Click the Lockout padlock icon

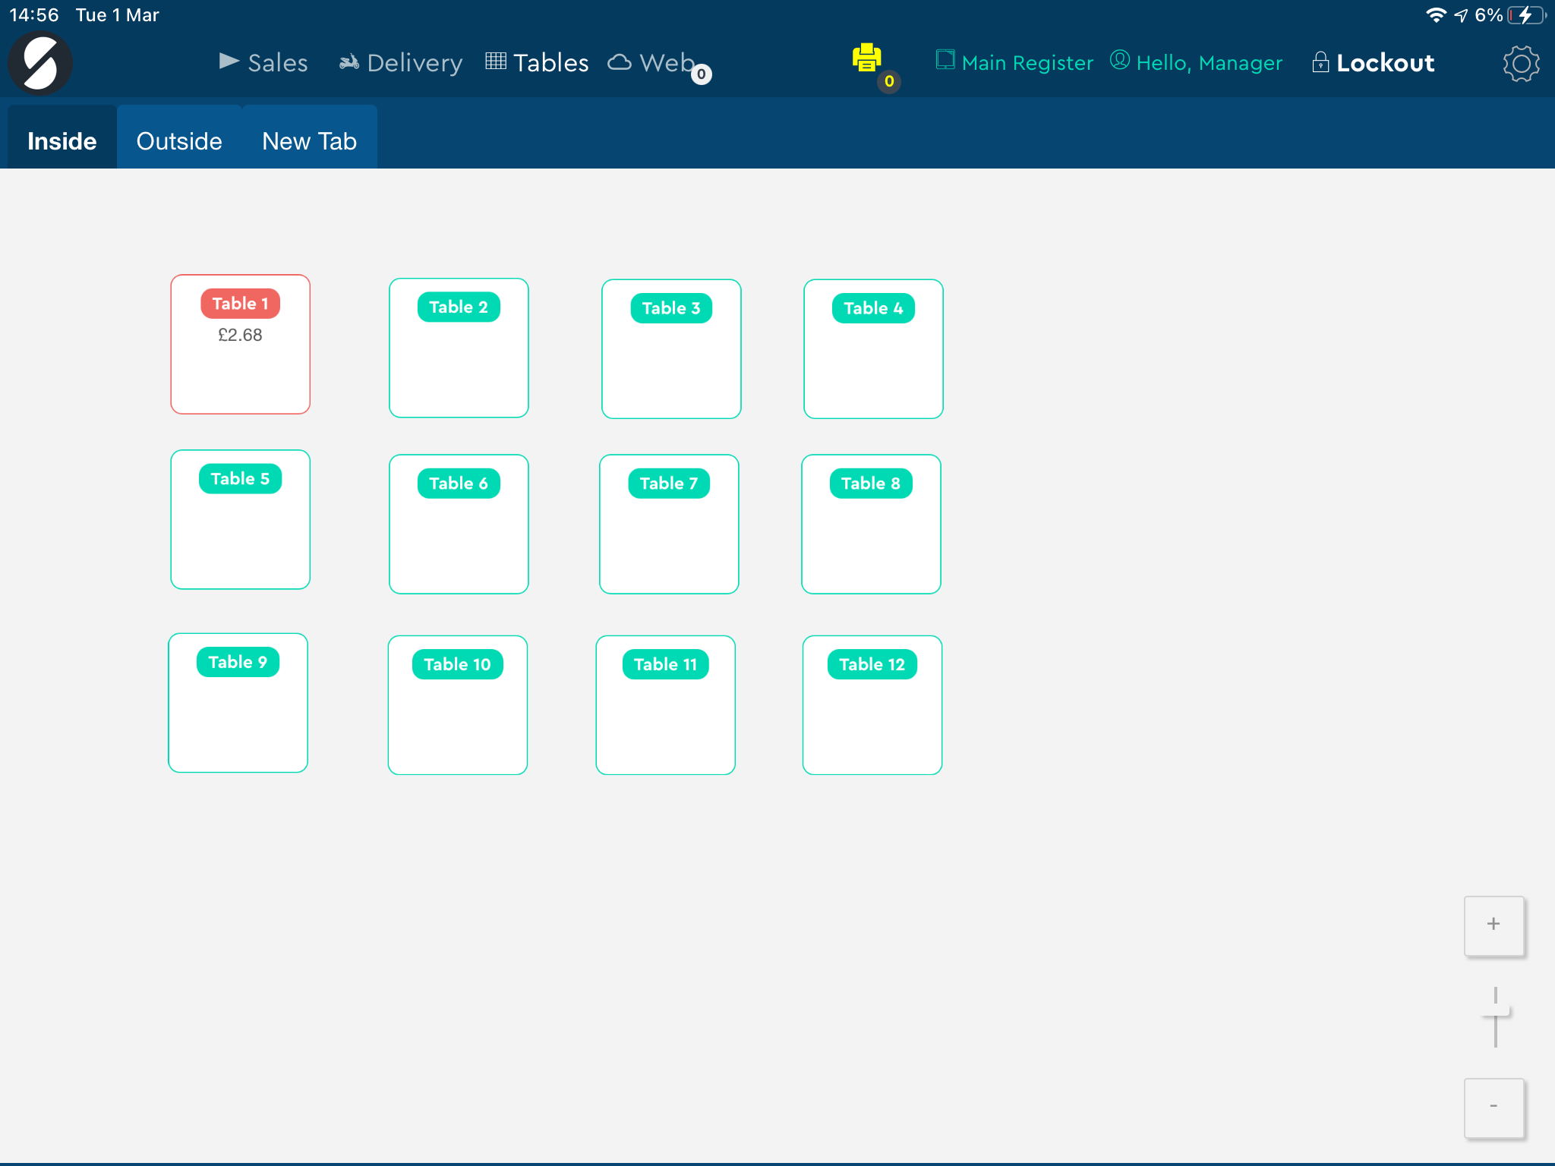click(x=1320, y=62)
